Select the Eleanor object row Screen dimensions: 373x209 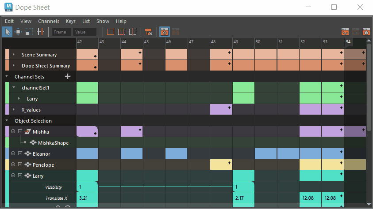40,154
